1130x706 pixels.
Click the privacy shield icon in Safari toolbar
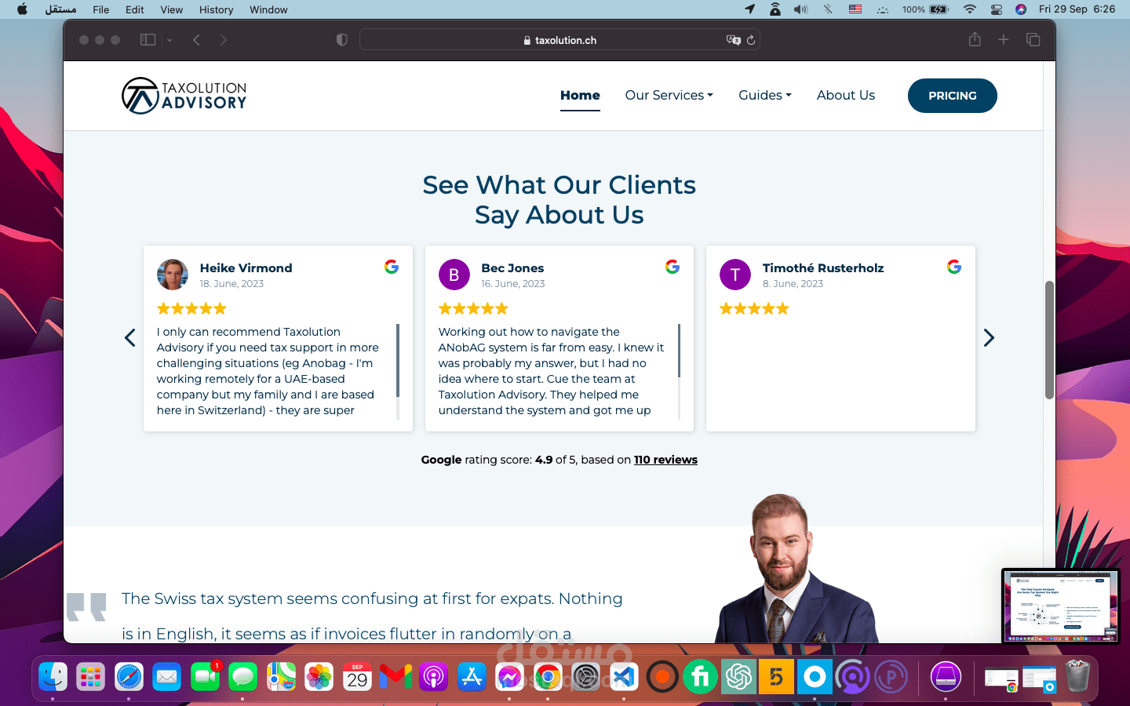point(341,40)
